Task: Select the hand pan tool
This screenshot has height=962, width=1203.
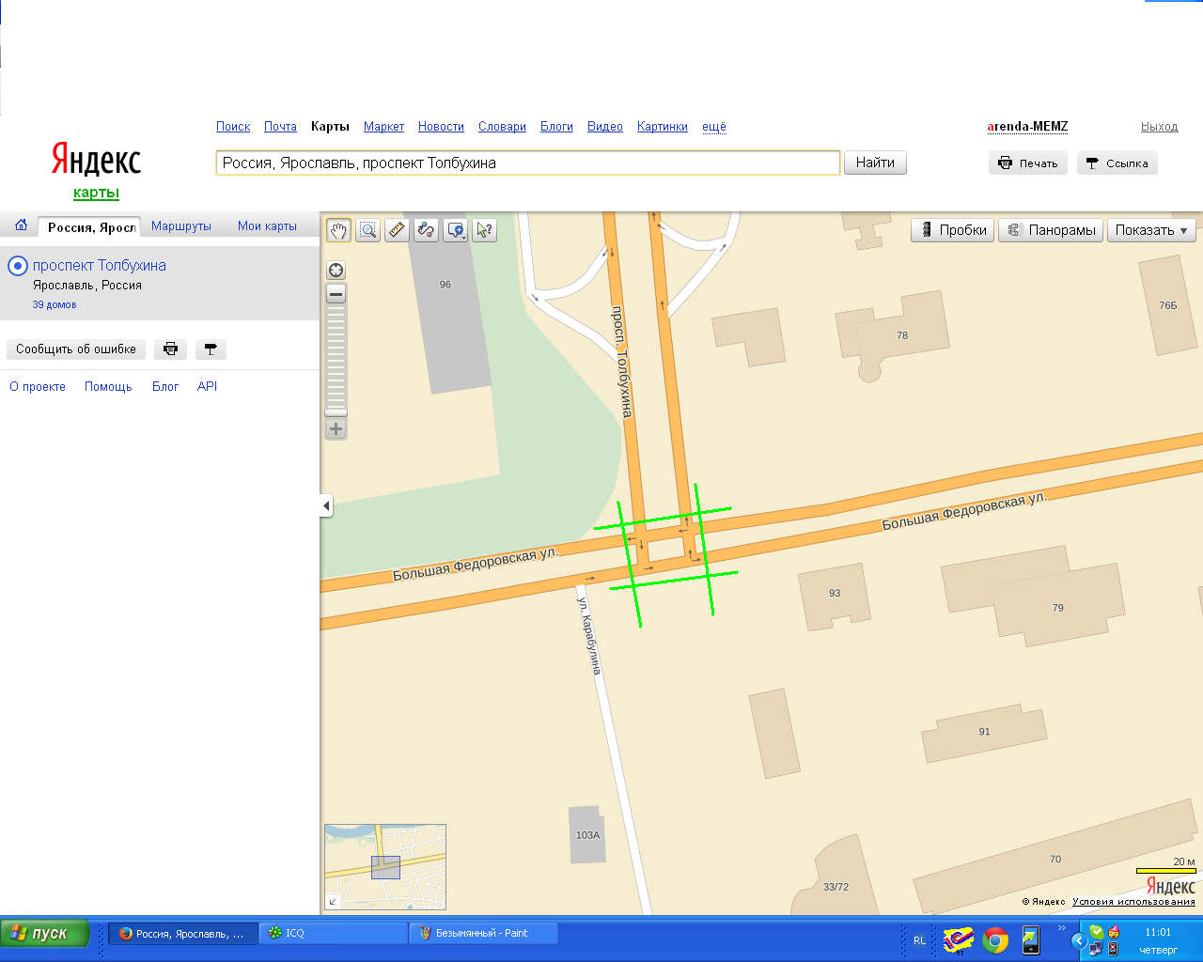Action: click(338, 230)
